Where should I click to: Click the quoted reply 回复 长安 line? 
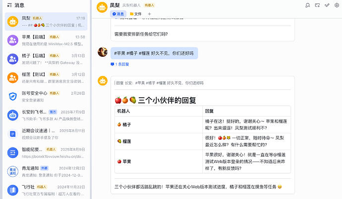click(159, 83)
